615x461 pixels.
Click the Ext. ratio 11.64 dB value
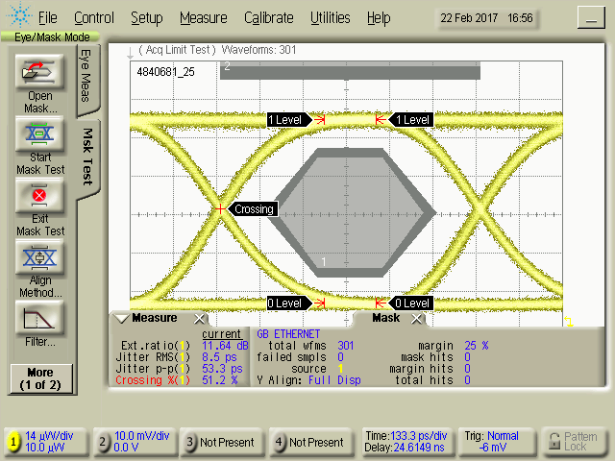(225, 346)
